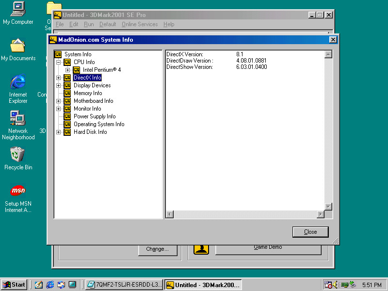Click the Intel Pentium 4 chip icon
The width and height of the screenshot is (388, 291).
[77, 70]
